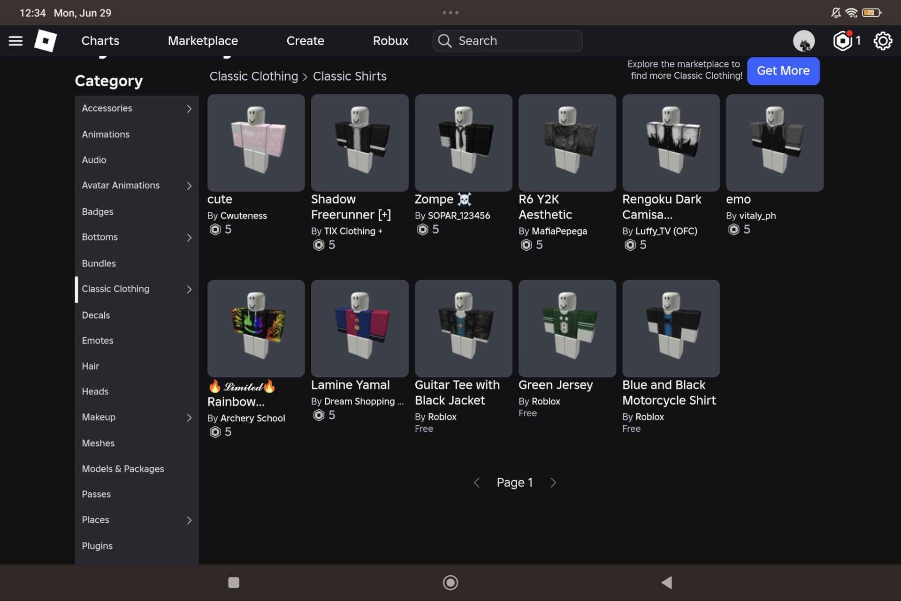Select the Badges category
Screen dimensions: 901x601
point(137,212)
